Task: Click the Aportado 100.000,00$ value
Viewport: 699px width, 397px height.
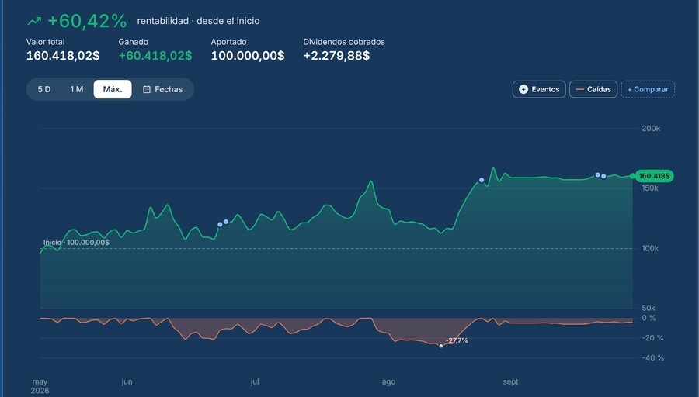Action: pos(248,56)
